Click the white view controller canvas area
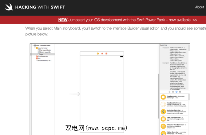The width and height of the screenshot is (206, 135). point(102,94)
